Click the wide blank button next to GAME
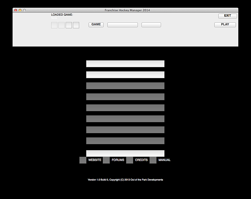 (x=122, y=25)
